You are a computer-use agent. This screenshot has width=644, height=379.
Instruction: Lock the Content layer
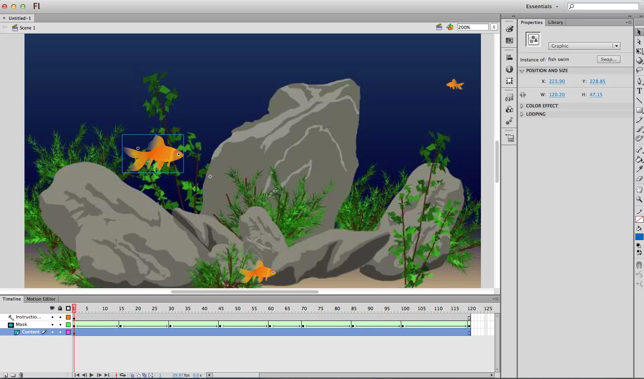point(60,332)
